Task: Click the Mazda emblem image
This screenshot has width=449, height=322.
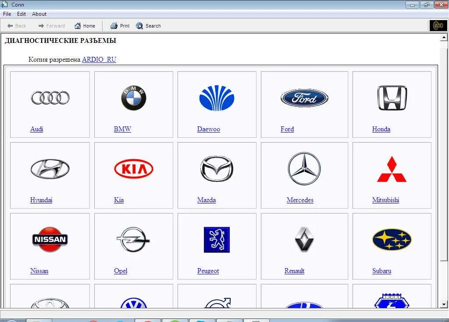Action: [217, 168]
